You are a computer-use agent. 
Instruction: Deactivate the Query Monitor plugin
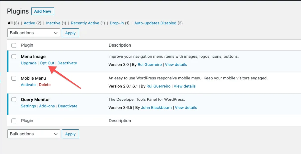tap(68, 106)
